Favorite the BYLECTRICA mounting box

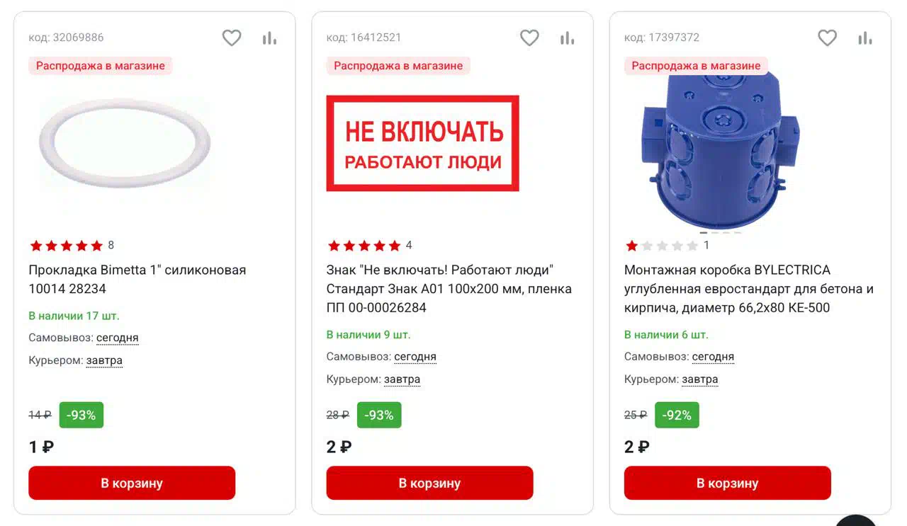click(827, 38)
